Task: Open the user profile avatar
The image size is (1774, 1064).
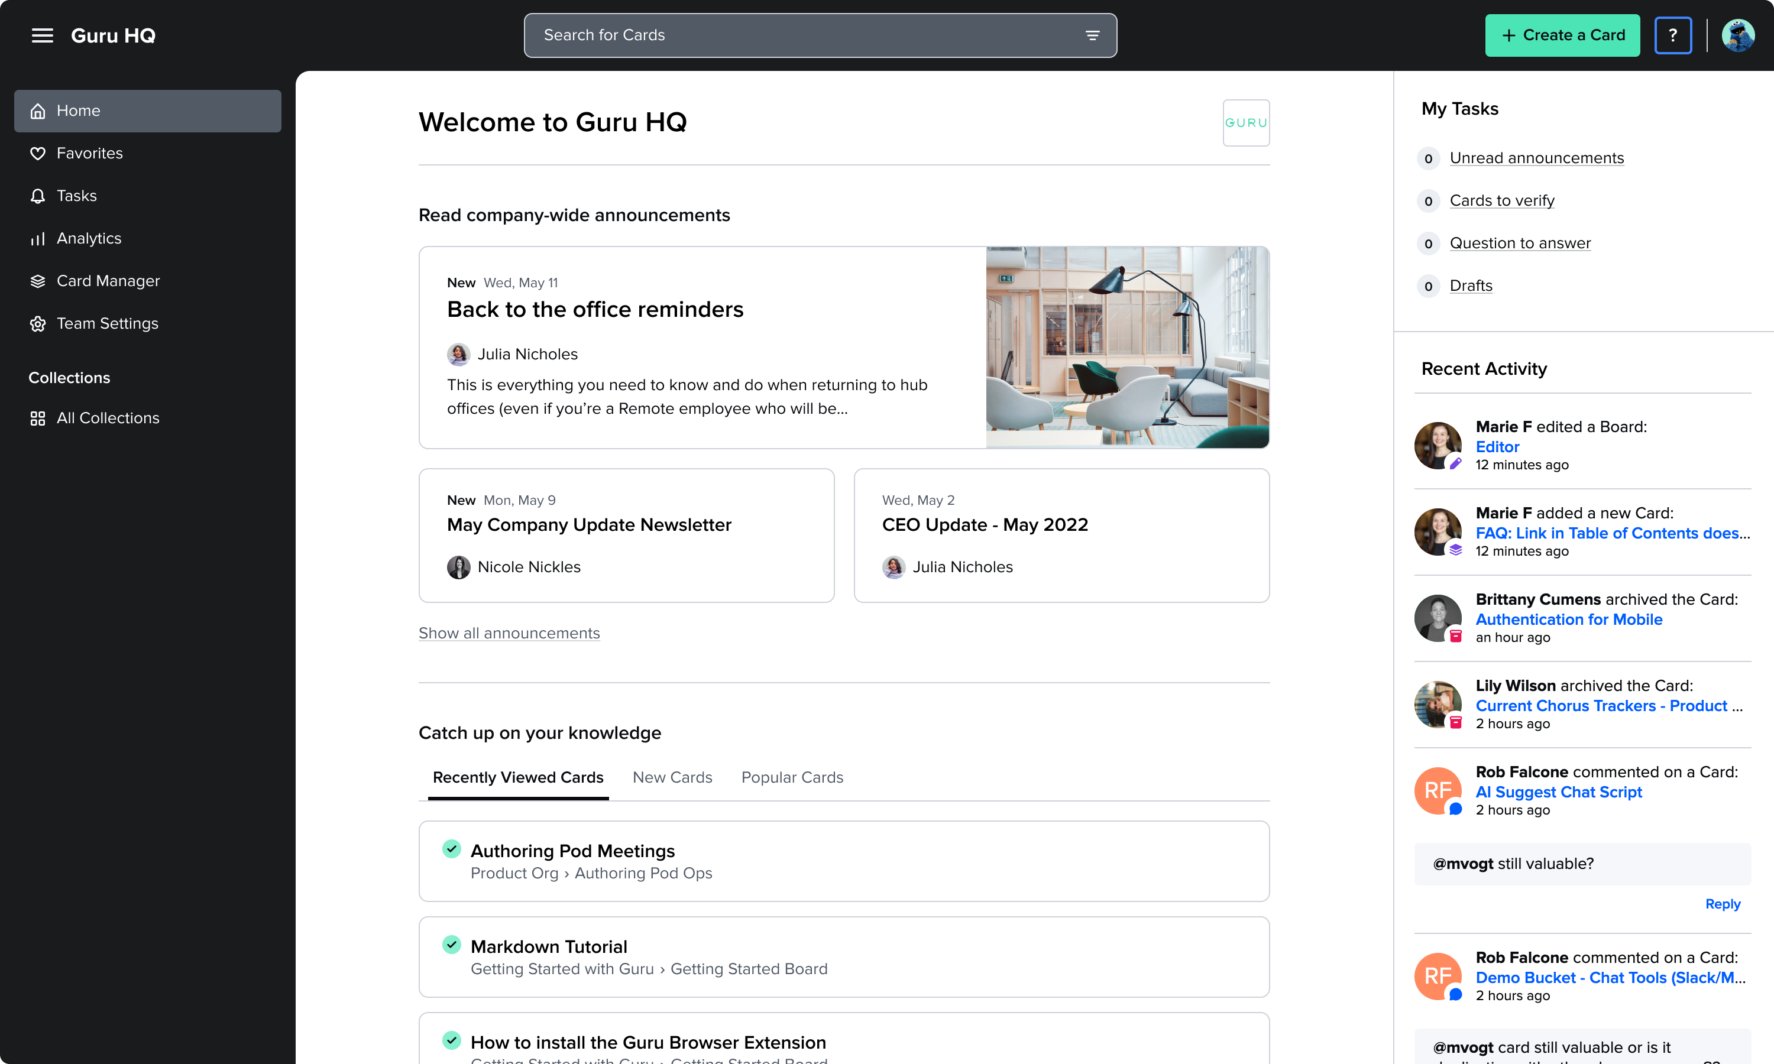Action: [1737, 35]
